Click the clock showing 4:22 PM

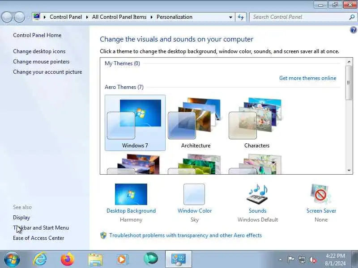pos(335,260)
